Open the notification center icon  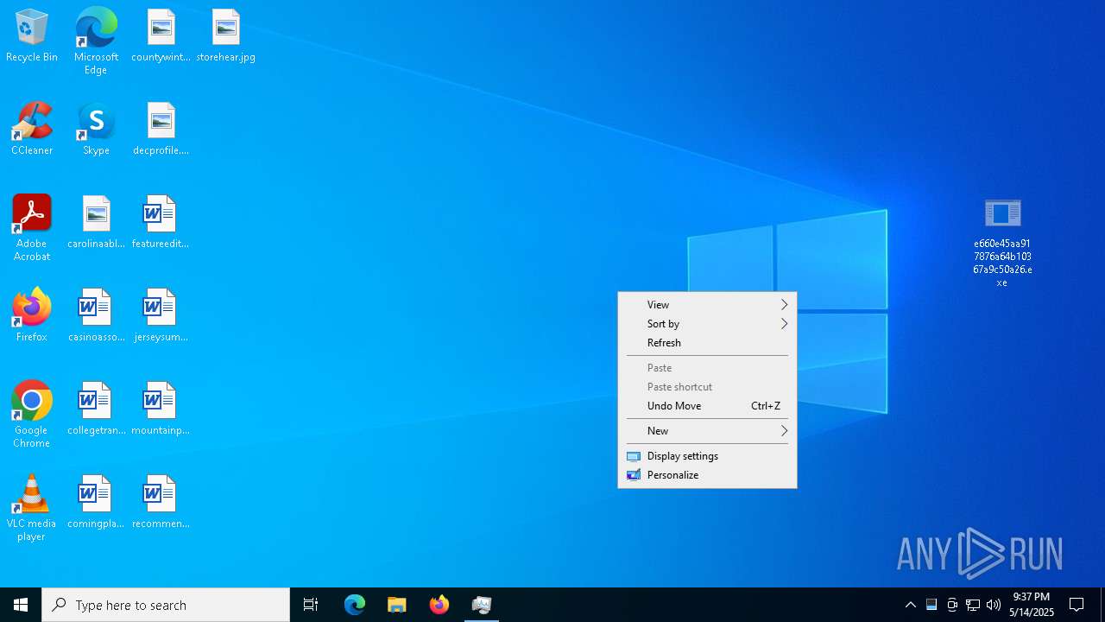[x=1077, y=605]
